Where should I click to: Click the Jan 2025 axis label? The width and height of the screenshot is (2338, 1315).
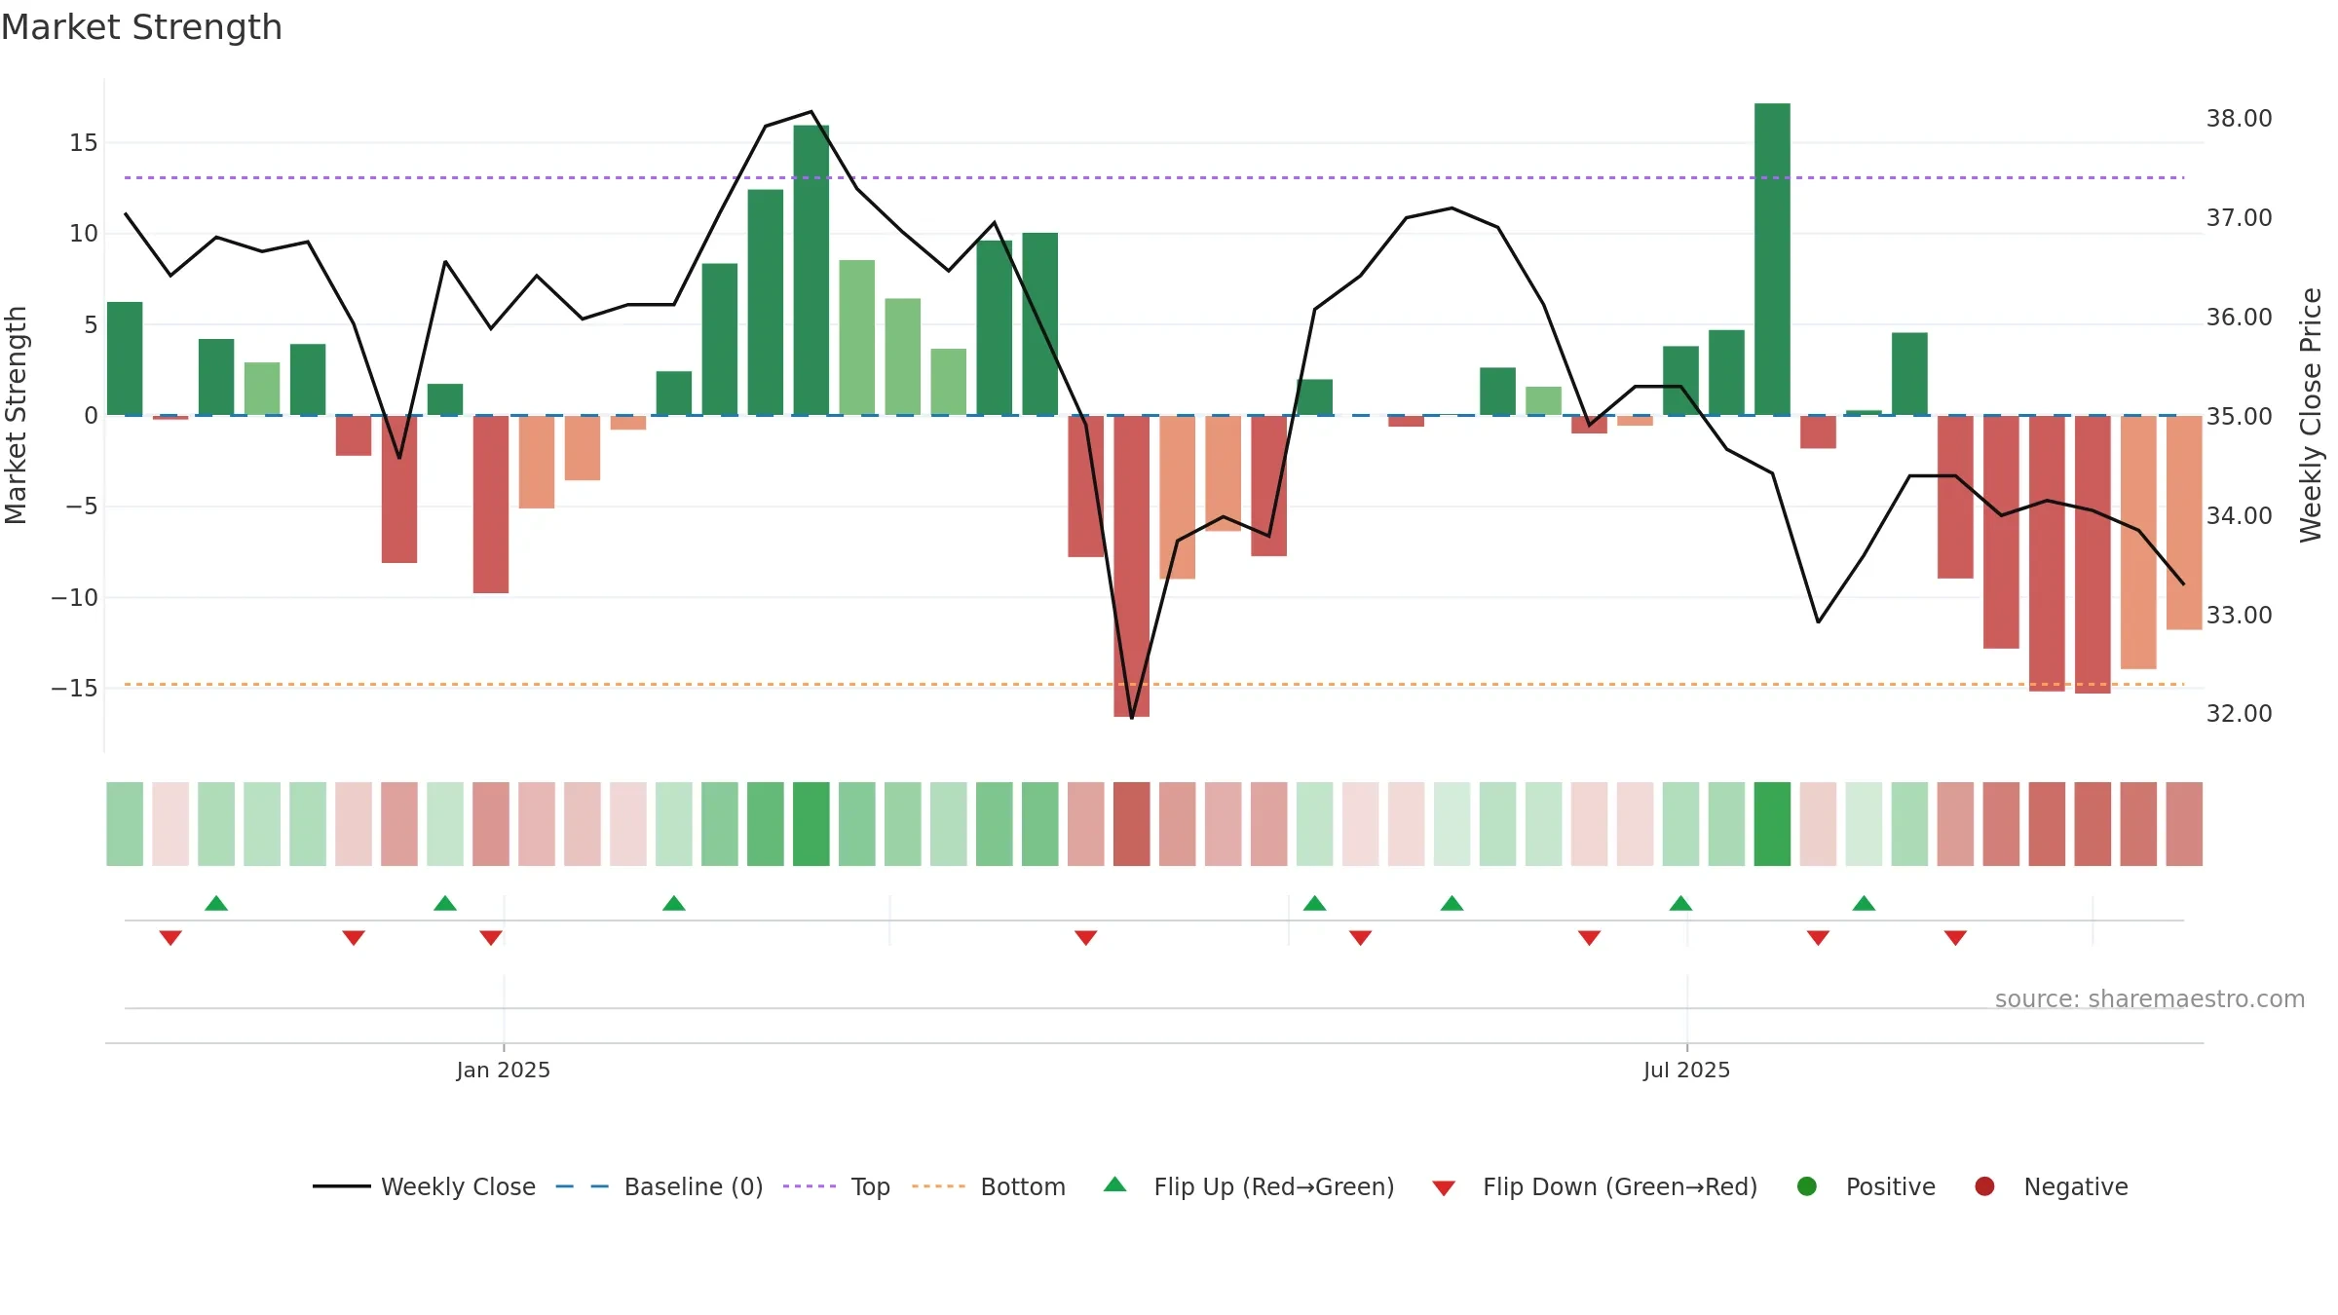tap(504, 1070)
